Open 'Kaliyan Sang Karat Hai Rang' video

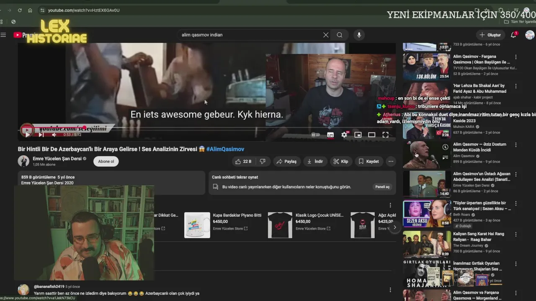pyautogui.click(x=479, y=237)
